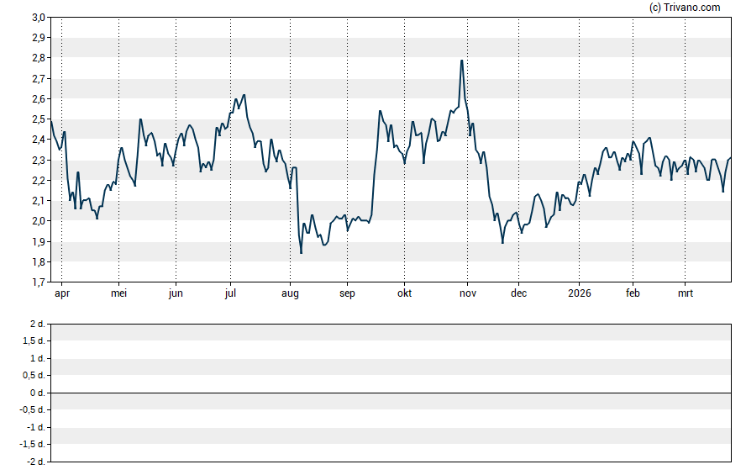Click the lowest price dip after aug
This screenshot has width=746, height=475.
tap(301, 253)
